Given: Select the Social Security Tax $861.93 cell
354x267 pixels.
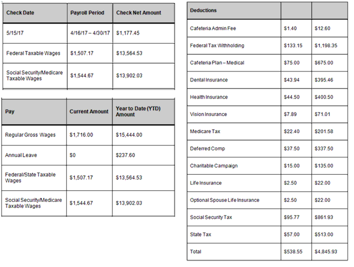Looking at the screenshot, I should [x=329, y=217].
